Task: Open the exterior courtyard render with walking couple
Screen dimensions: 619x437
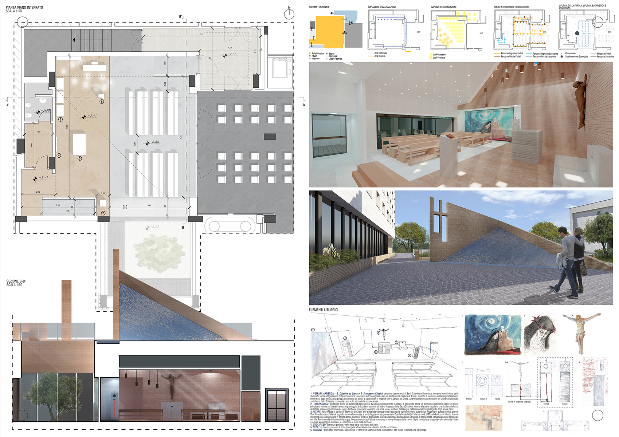Action: click(x=461, y=248)
